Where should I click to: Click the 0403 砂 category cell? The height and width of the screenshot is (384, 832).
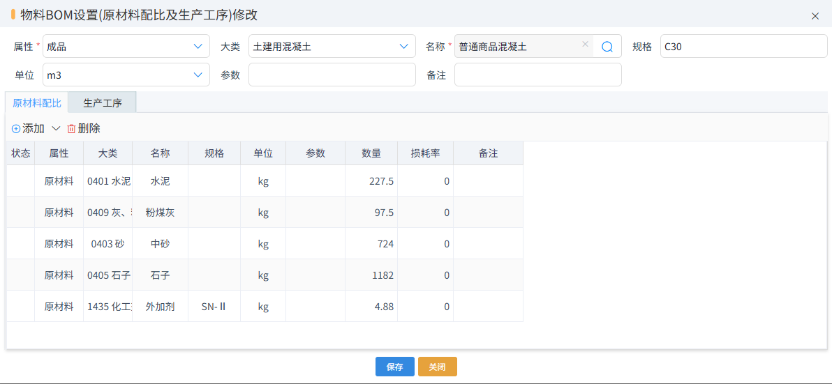tap(107, 244)
